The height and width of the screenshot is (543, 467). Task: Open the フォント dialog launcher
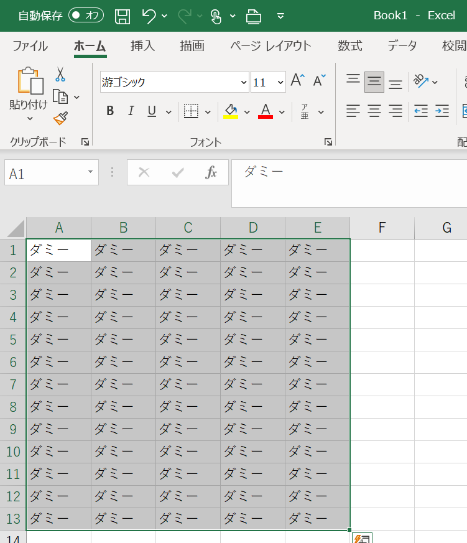[x=328, y=142]
